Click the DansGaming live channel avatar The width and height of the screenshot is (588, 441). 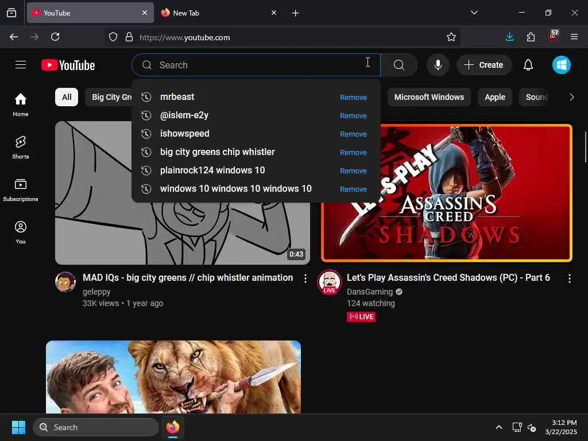(x=329, y=282)
